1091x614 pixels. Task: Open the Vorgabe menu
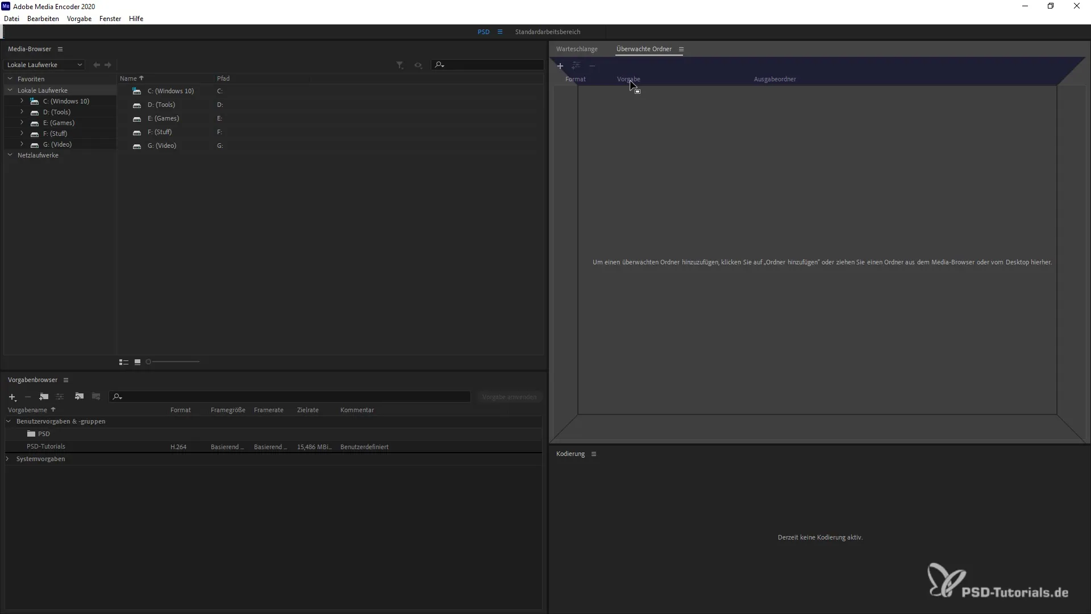point(79,19)
